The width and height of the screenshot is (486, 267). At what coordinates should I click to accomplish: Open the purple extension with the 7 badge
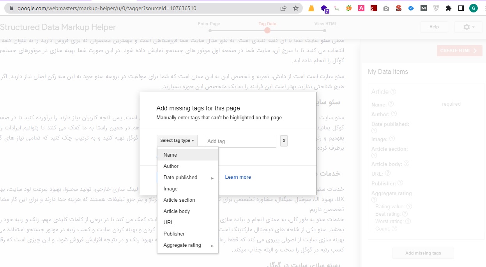coord(324,8)
